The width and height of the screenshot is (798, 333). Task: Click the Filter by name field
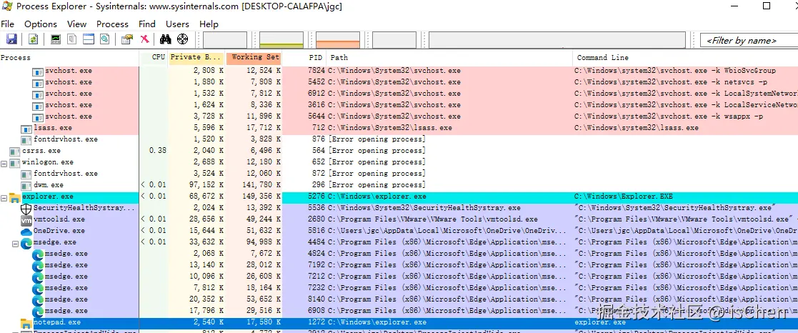pos(749,40)
